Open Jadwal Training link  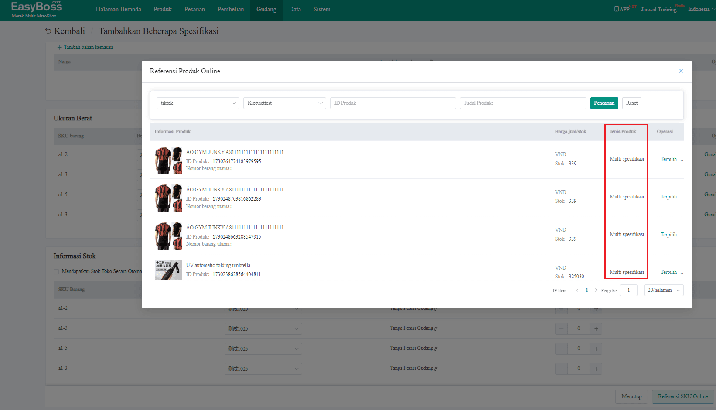tap(658, 9)
